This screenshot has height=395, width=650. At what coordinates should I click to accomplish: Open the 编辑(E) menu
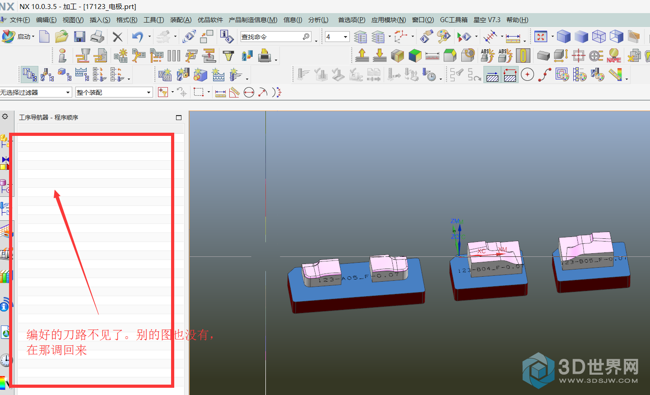[x=46, y=20]
